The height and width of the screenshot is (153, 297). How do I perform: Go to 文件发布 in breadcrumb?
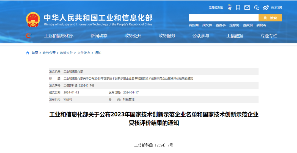click(x=84, y=53)
